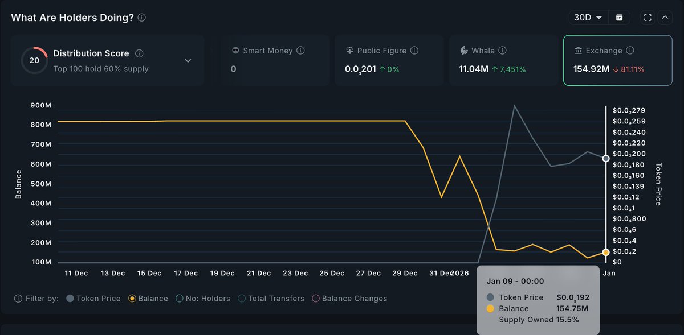Open the calendar date picker
Screen dimensions: 684x335
pyautogui.click(x=619, y=17)
